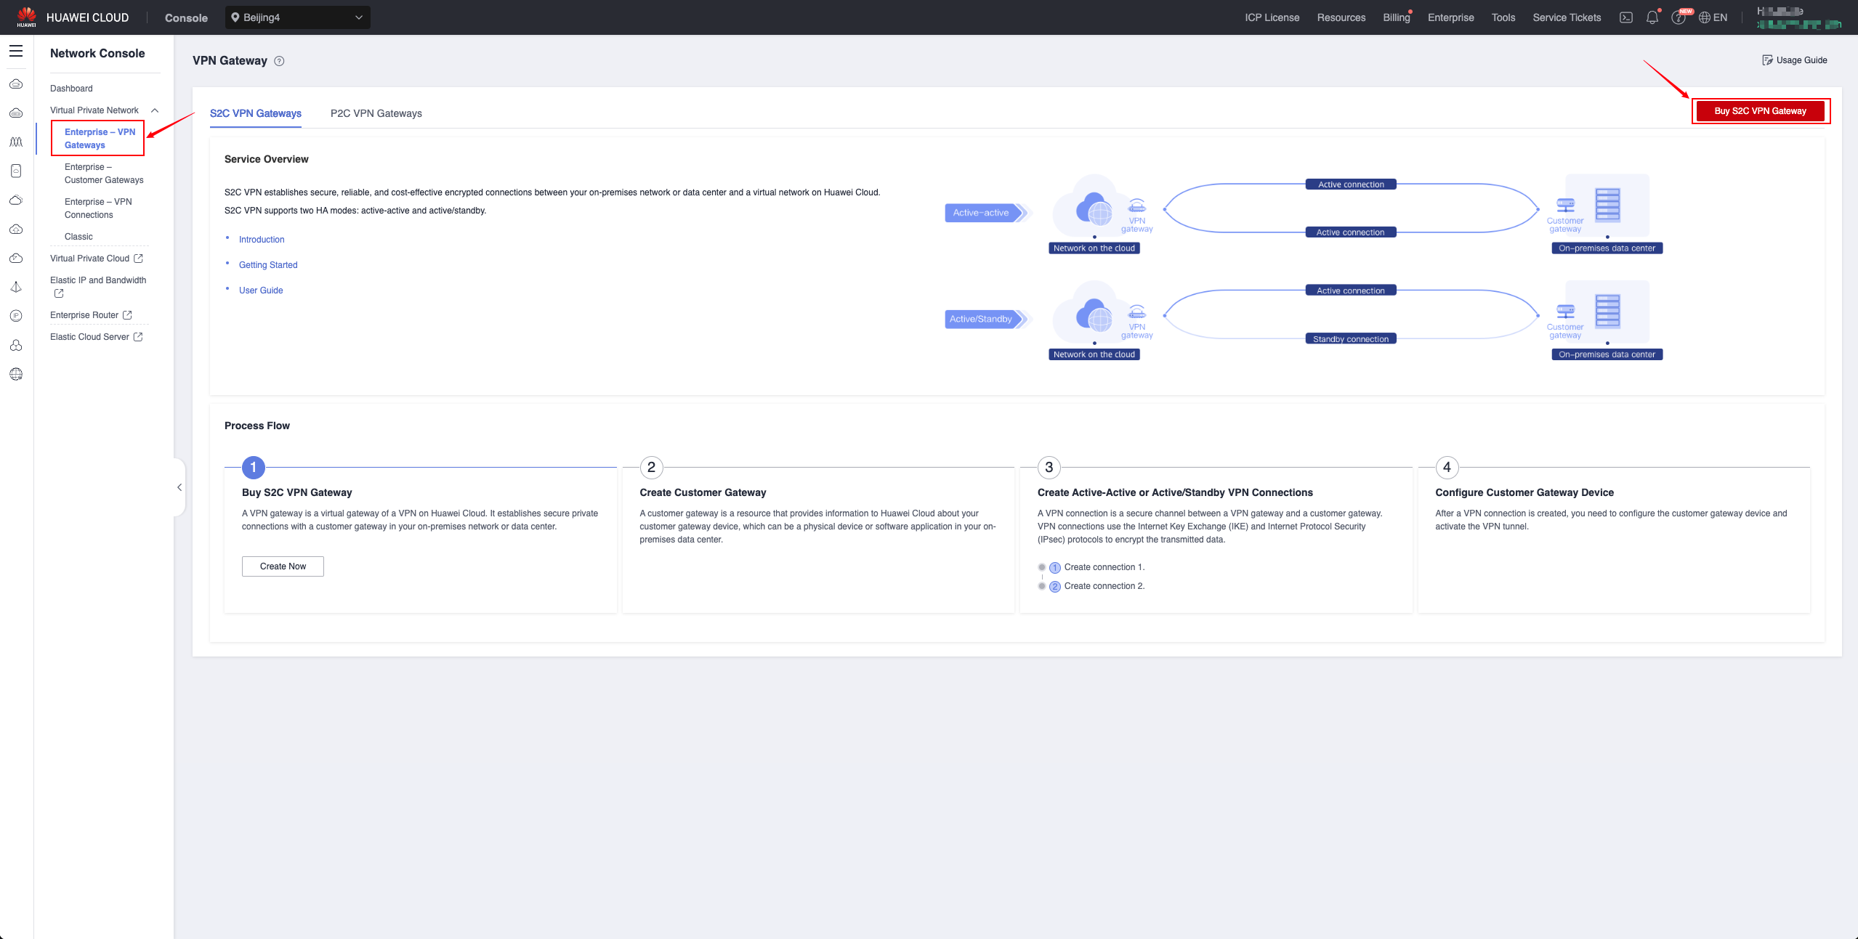Switch to P2C VPN Gateways tab
The height and width of the screenshot is (939, 1858).
pyautogui.click(x=376, y=113)
